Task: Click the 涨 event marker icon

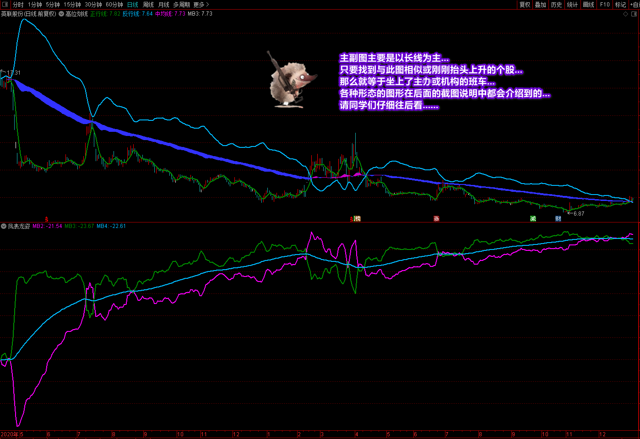Action: (x=436, y=219)
